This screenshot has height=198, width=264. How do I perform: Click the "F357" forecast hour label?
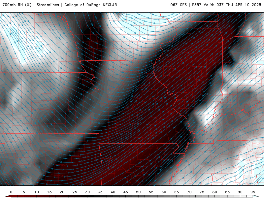(x=197, y=5)
